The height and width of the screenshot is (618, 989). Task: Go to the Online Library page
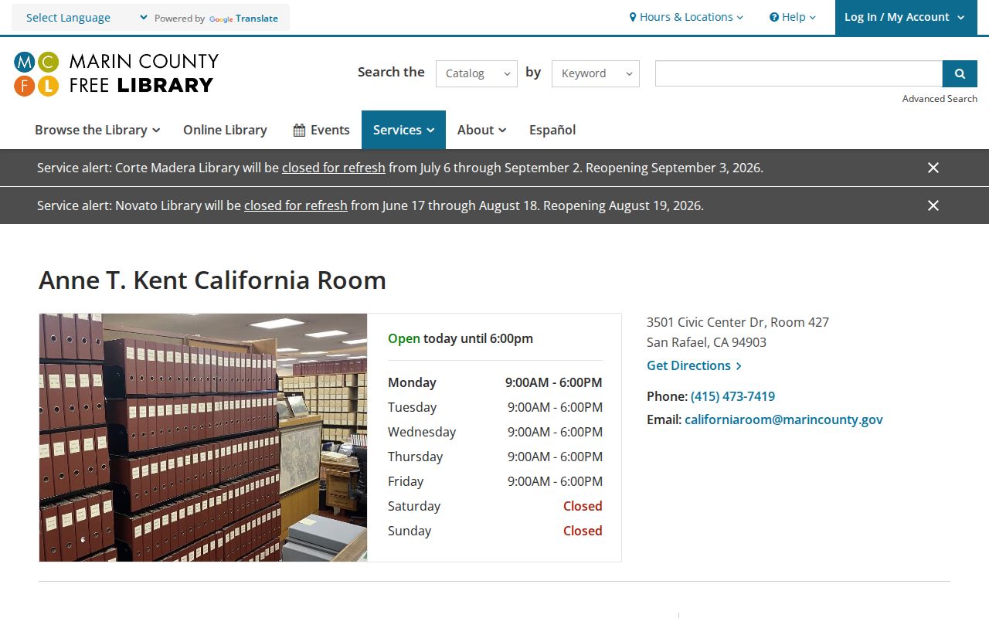click(x=225, y=130)
